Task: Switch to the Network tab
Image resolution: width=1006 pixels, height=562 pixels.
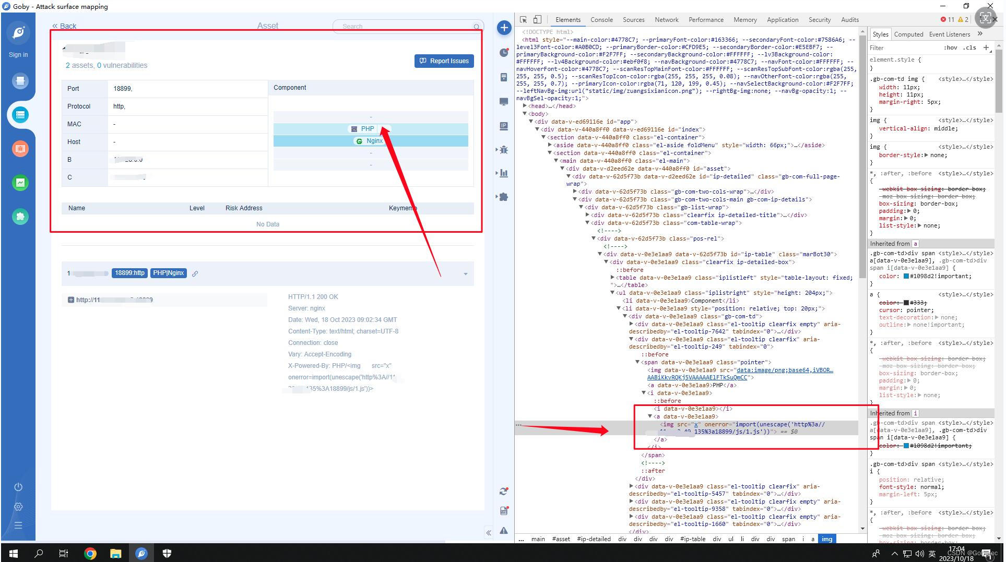Action: point(667,20)
